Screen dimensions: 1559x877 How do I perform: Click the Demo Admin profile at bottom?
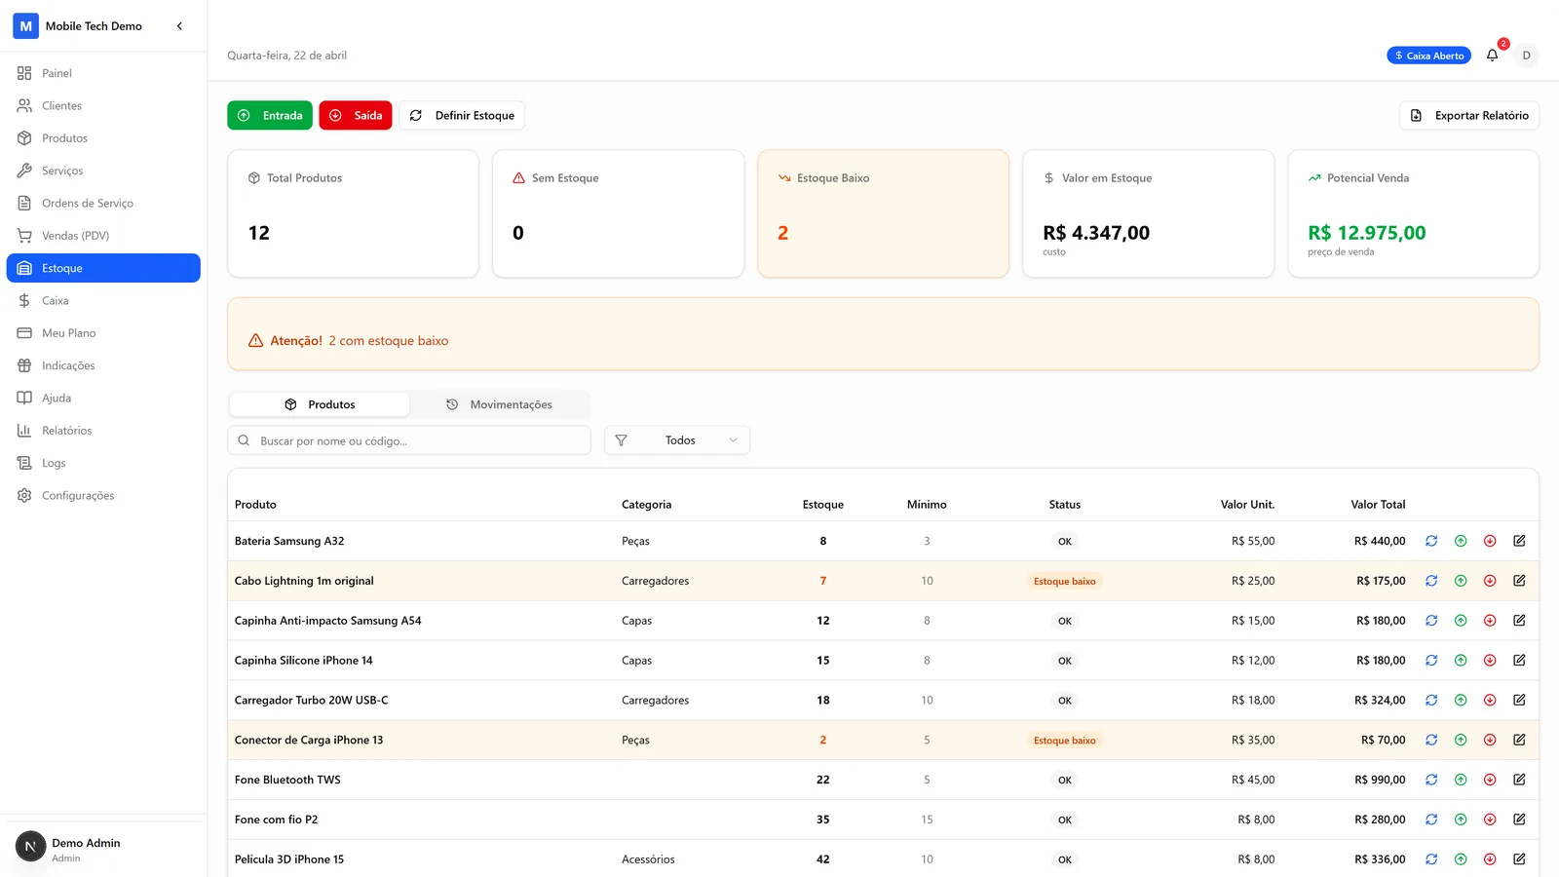(103, 848)
